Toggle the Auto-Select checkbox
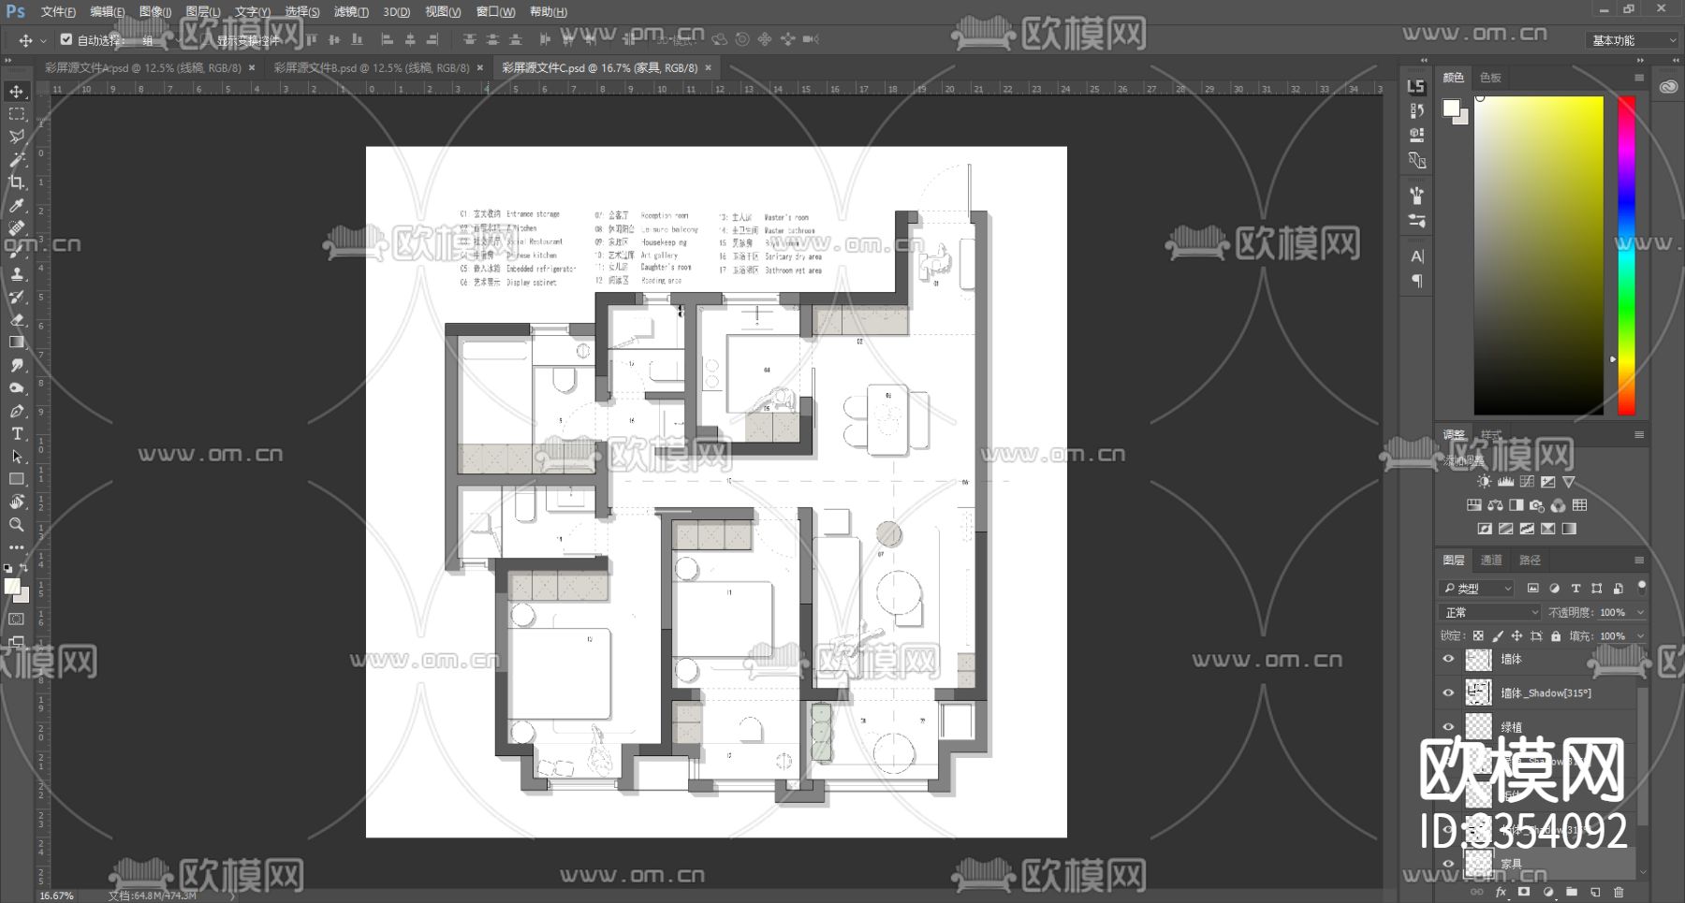Viewport: 1685px width, 903px height. tap(66, 39)
